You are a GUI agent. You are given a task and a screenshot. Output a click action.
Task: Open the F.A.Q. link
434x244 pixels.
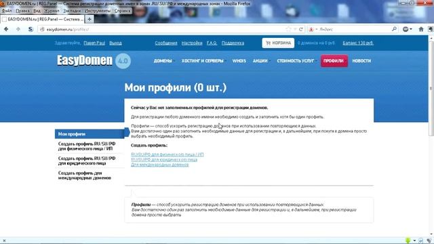(x=212, y=43)
